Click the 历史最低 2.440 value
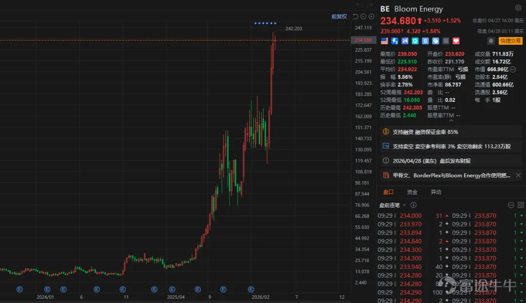 point(409,115)
